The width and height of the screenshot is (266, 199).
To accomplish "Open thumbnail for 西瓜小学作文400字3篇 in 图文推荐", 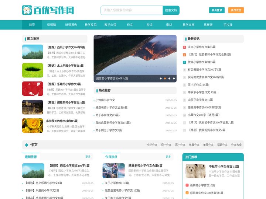I will pyautogui.click(x=33, y=52).
